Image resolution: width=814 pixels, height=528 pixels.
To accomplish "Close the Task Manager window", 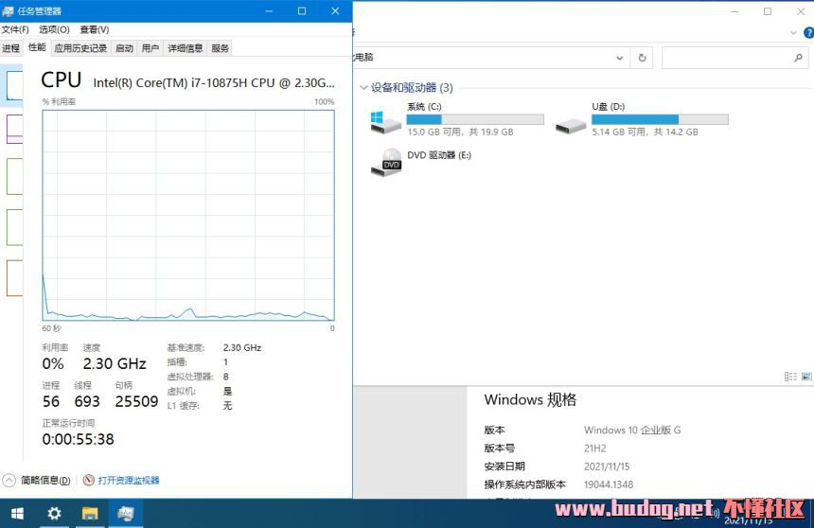I will [335, 11].
